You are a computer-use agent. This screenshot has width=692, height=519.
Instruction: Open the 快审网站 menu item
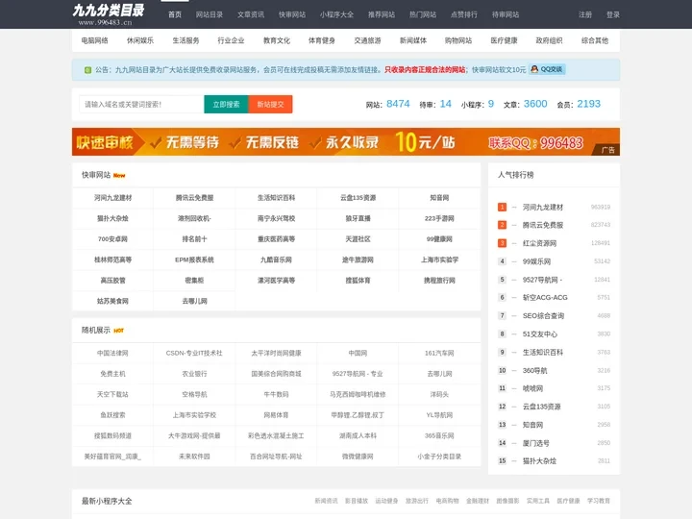292,14
